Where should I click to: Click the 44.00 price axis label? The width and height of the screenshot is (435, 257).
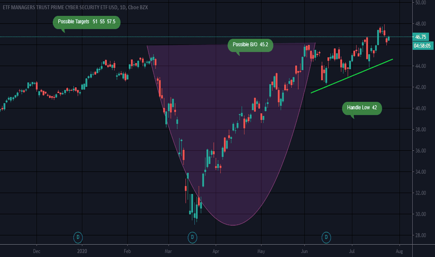[x=420, y=66]
